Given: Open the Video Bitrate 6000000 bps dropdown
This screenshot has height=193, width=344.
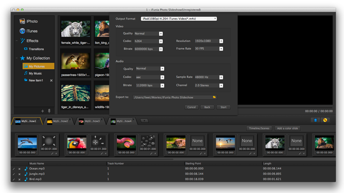Looking at the screenshot, I should coord(161,49).
